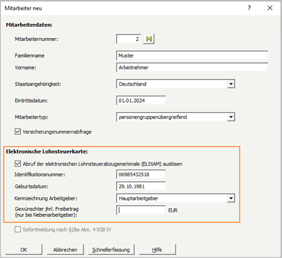Click the Eintrittsdatum date field
This screenshot has width=282, height=258.
(x=141, y=101)
